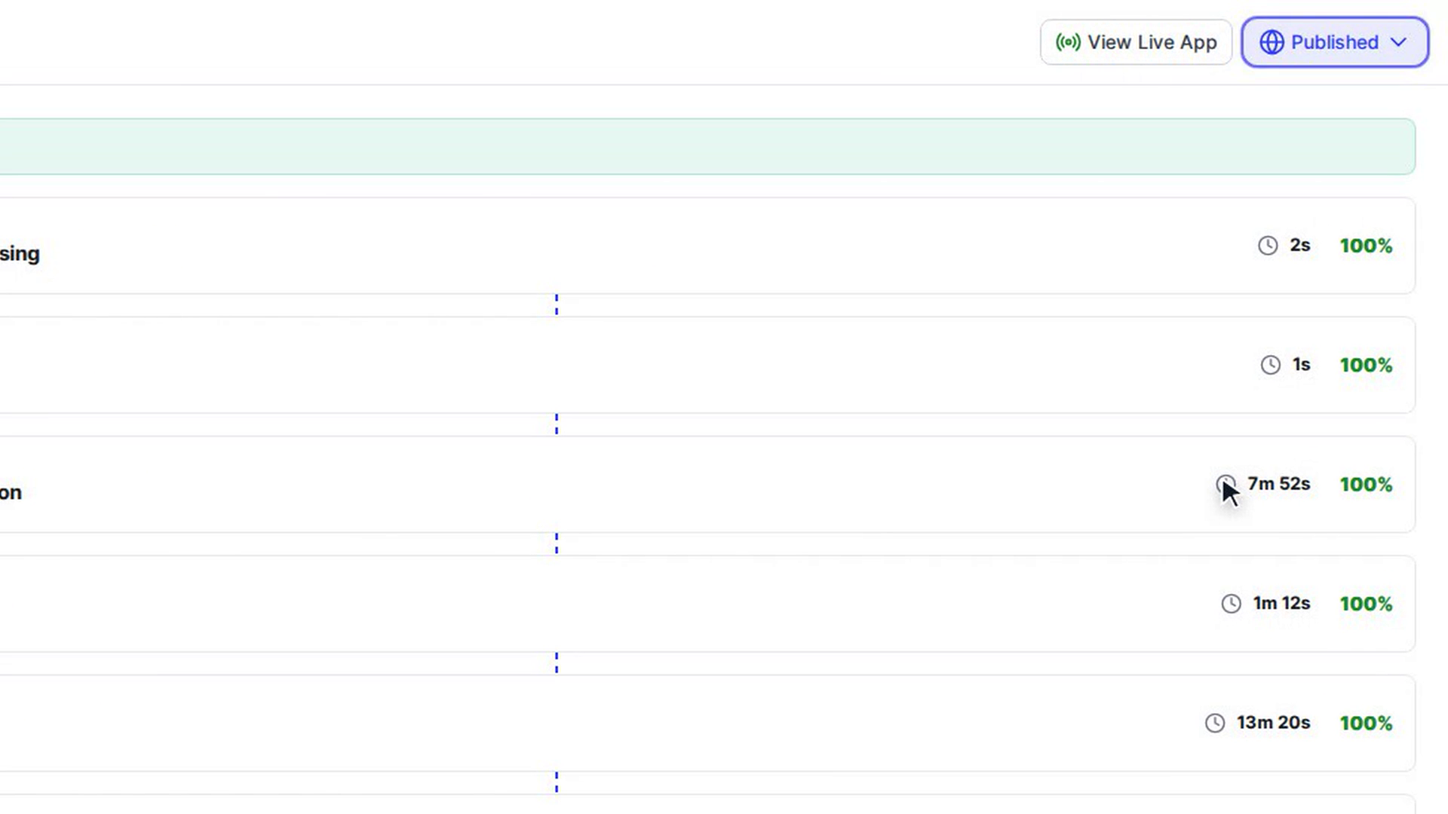
Task: Select the 1m 12s duration value
Action: (x=1281, y=603)
